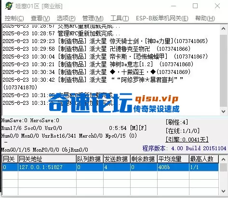Open the 查看(V) menu
The height and width of the screenshot is (198, 228).
[x=40, y=18]
